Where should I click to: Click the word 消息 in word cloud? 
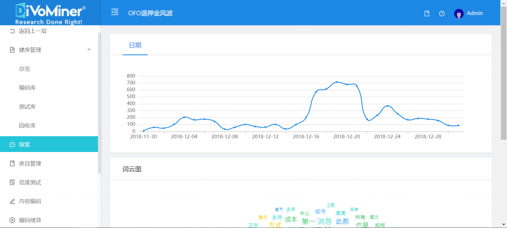(x=324, y=221)
